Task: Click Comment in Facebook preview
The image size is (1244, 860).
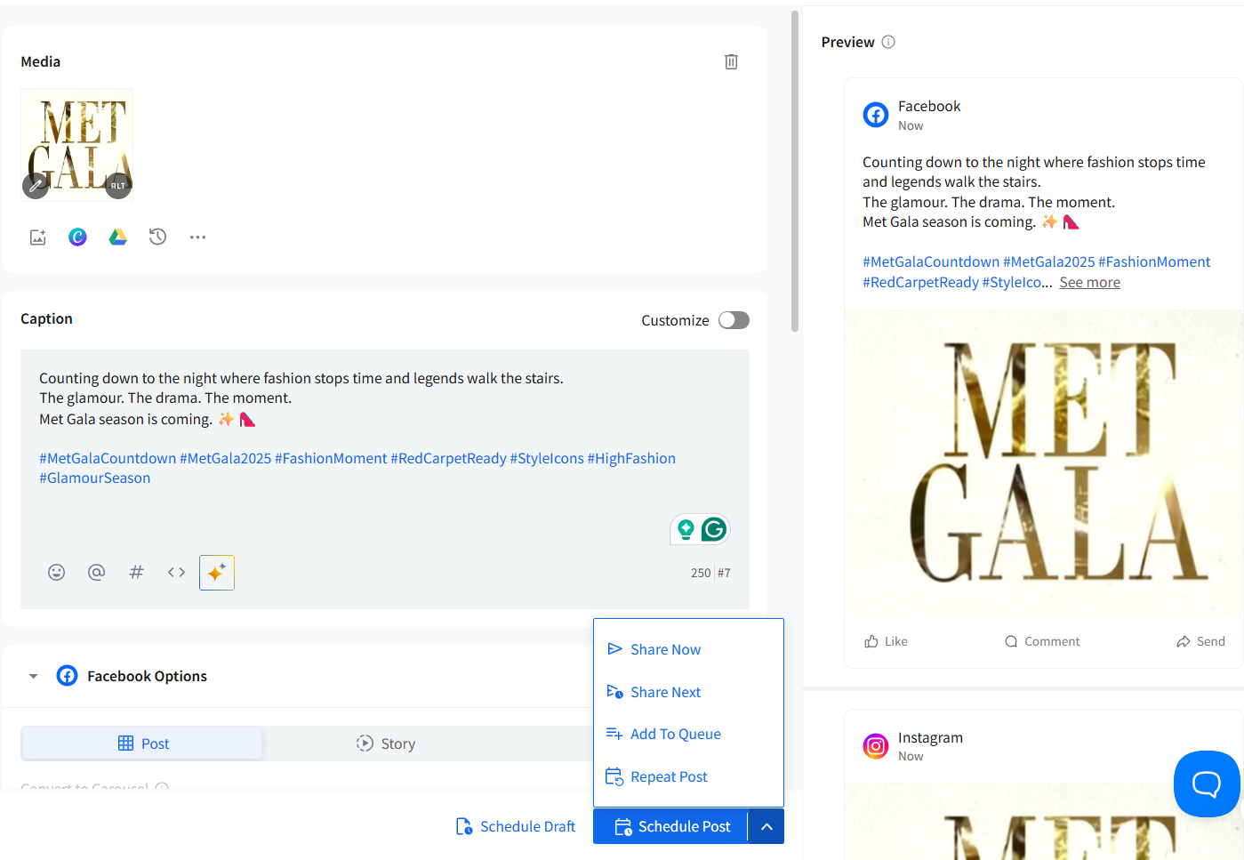Action: pos(1042,641)
